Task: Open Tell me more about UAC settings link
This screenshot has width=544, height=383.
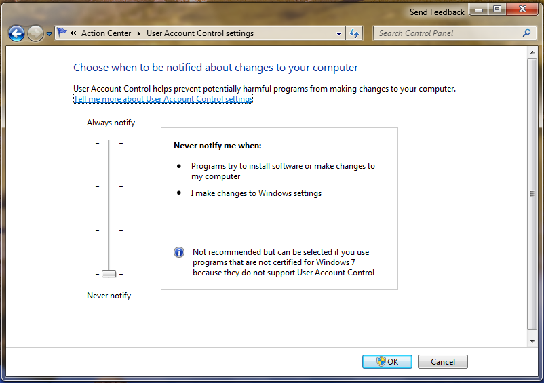Action: tap(163, 99)
